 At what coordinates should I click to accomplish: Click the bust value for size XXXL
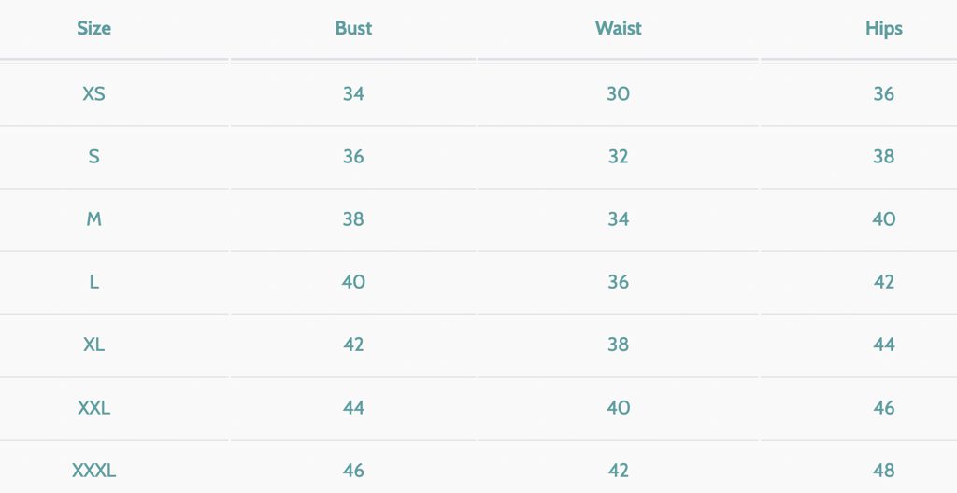pyautogui.click(x=353, y=471)
